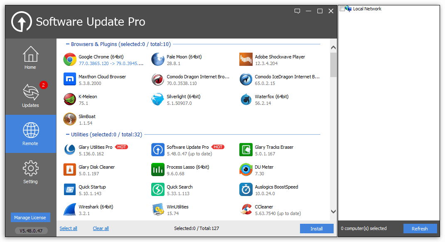Click CCleaner version 5.63.7540 (up to date)

pos(278,213)
